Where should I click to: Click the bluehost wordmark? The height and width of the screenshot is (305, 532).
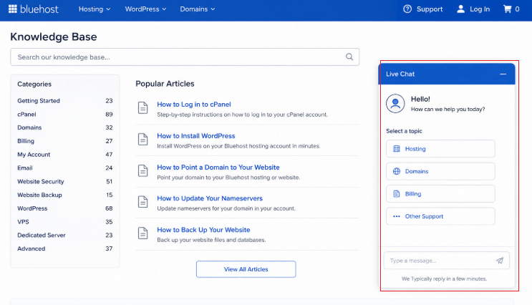pos(39,9)
